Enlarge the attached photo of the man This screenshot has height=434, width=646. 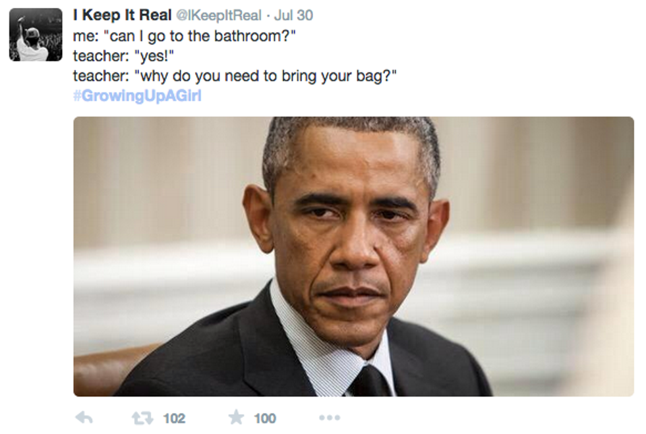(353, 257)
